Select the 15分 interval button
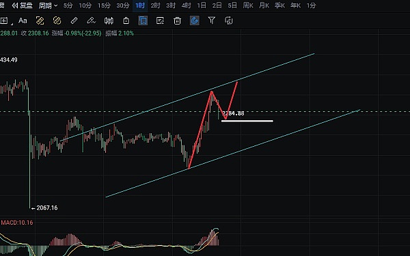 click(x=104, y=5)
